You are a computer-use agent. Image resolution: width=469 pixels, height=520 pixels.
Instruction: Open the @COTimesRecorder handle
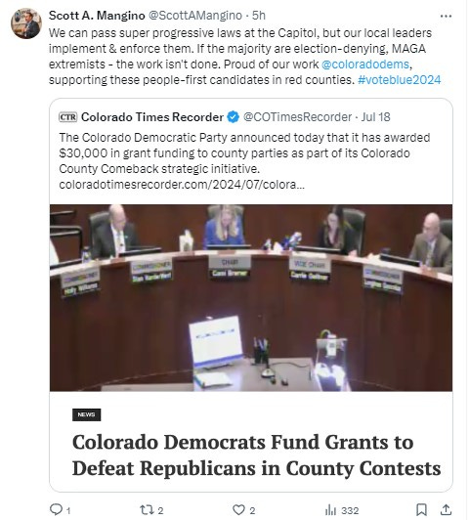click(297, 117)
